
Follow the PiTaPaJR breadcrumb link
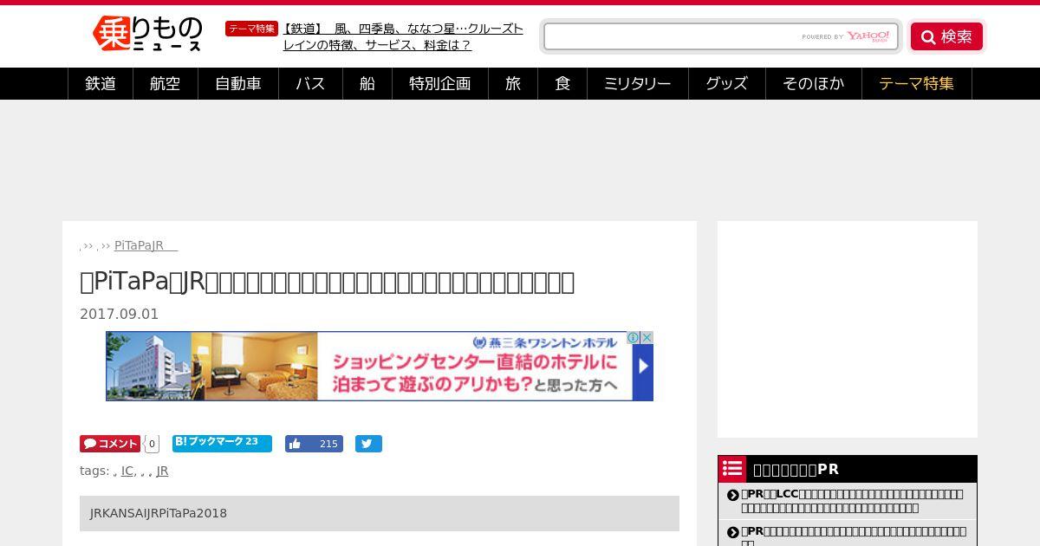[146, 245]
